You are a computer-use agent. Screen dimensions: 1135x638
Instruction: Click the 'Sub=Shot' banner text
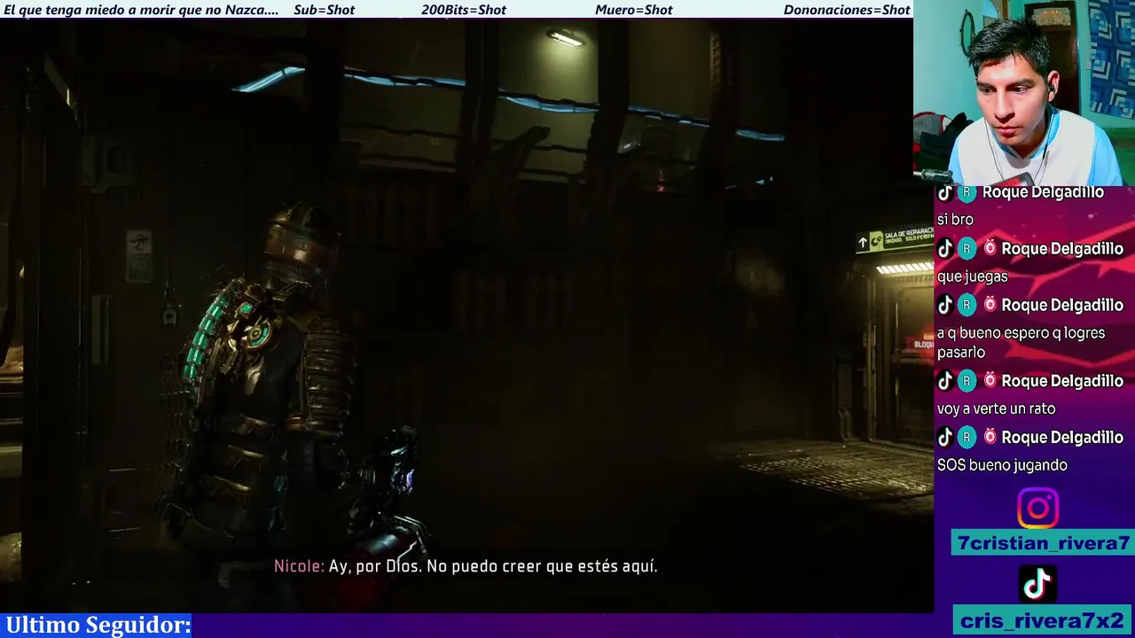pos(324,10)
